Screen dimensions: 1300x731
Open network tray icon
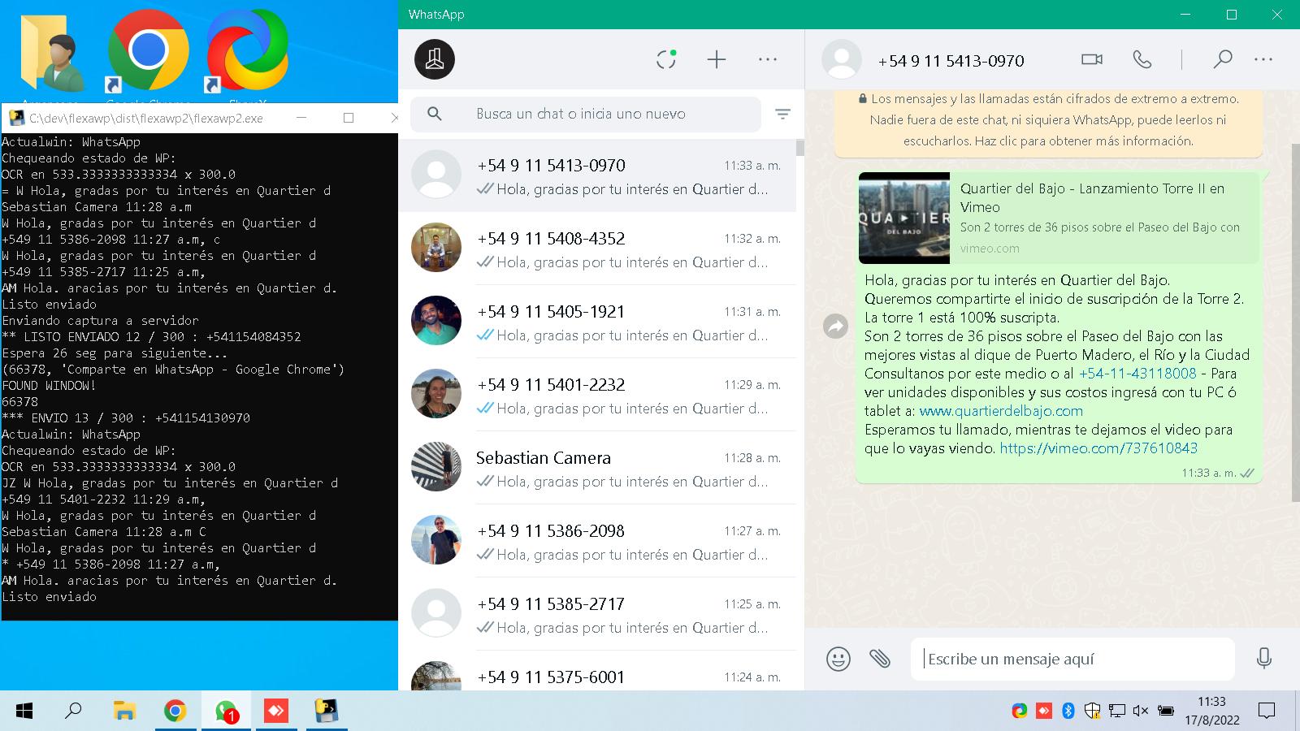coord(1117,712)
